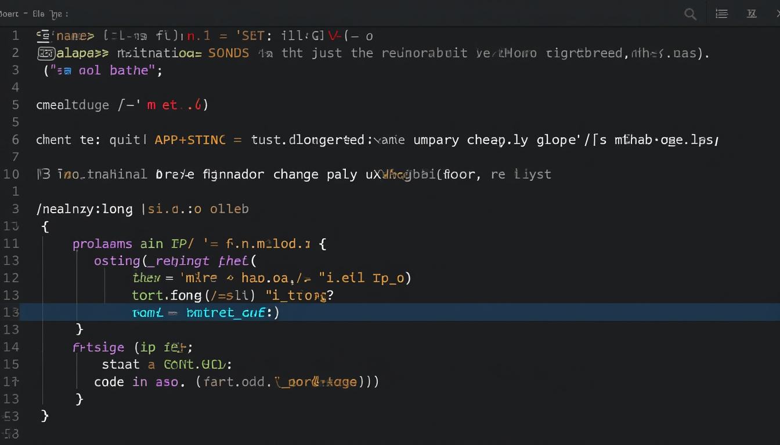The height and width of the screenshot is (445, 780).
Task: Click the gutter icon beside line 1
Action: coord(45,35)
